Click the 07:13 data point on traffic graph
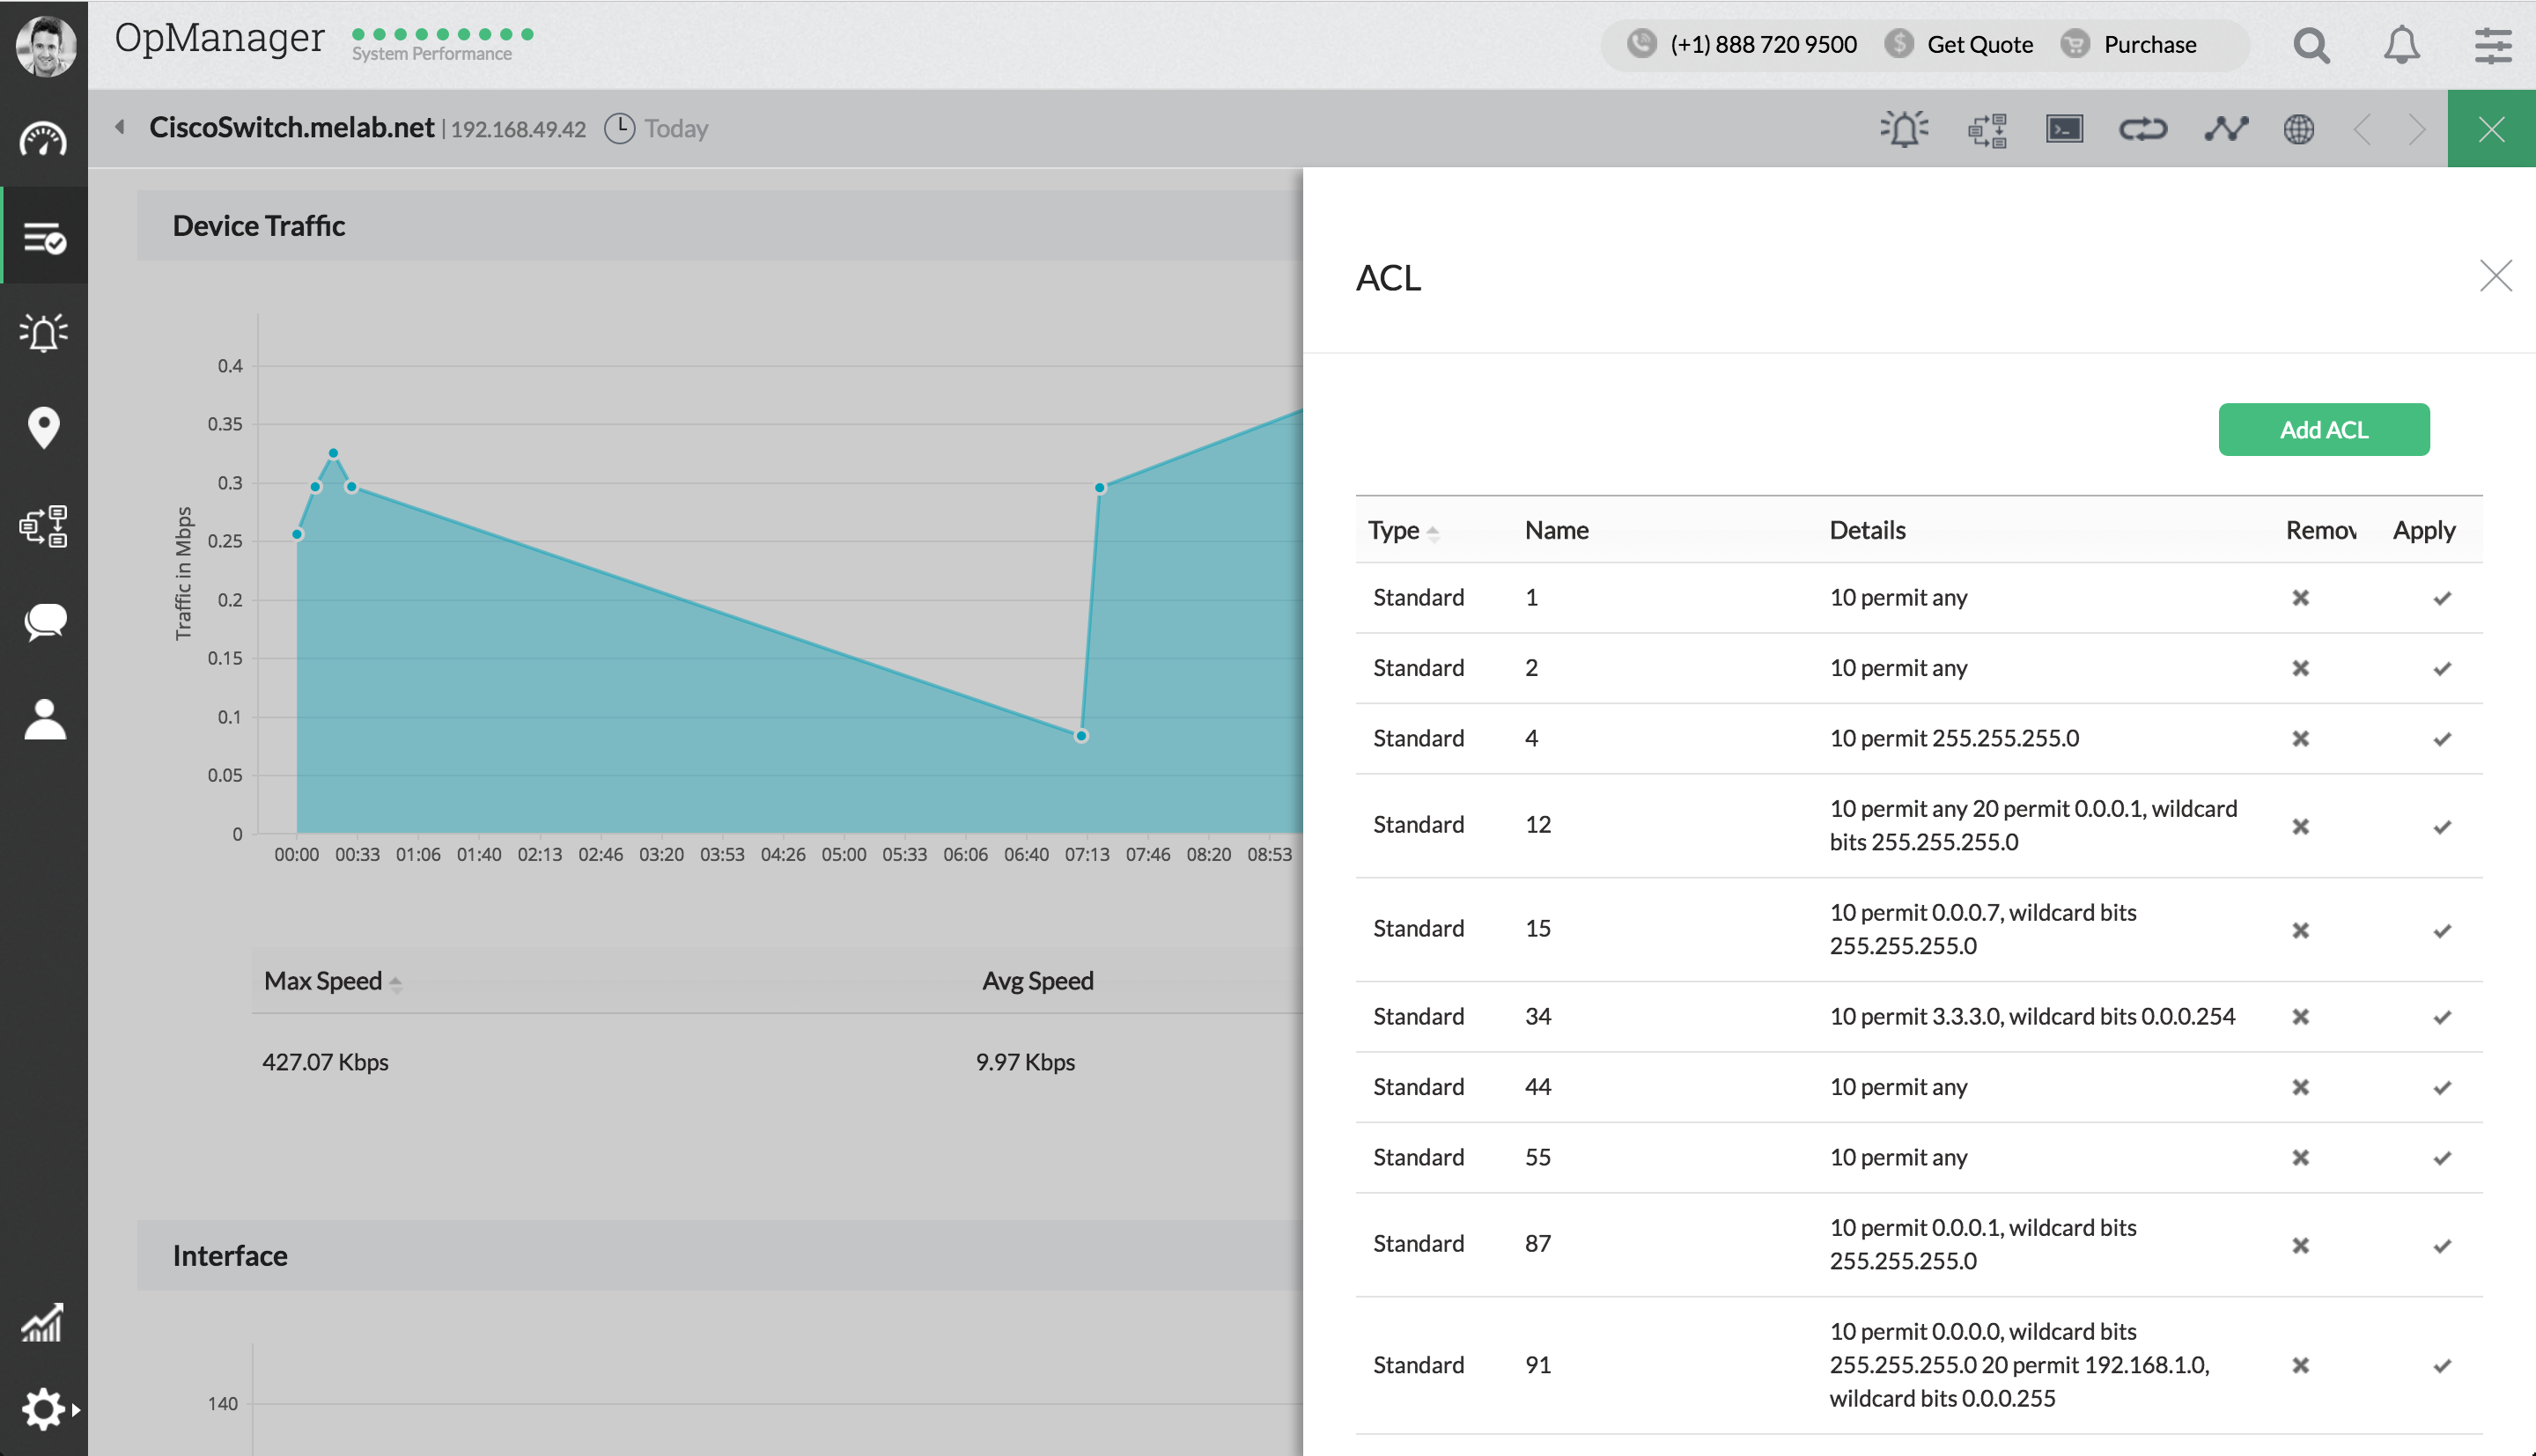Viewport: 2536px width, 1456px height. click(1081, 736)
